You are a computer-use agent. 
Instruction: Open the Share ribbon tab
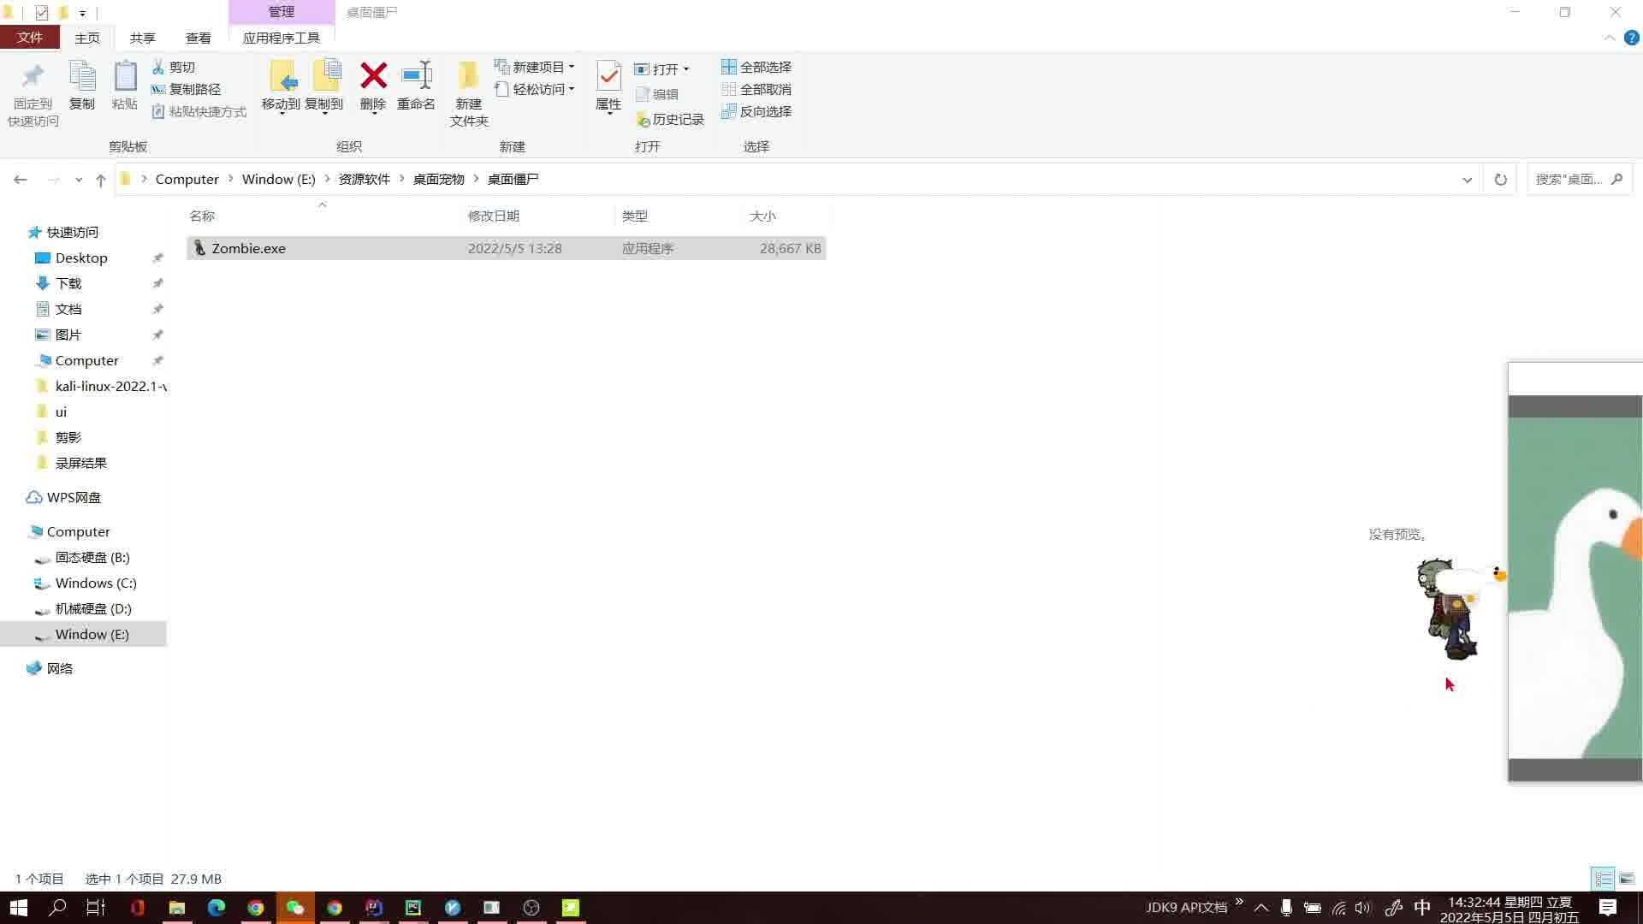142,38
